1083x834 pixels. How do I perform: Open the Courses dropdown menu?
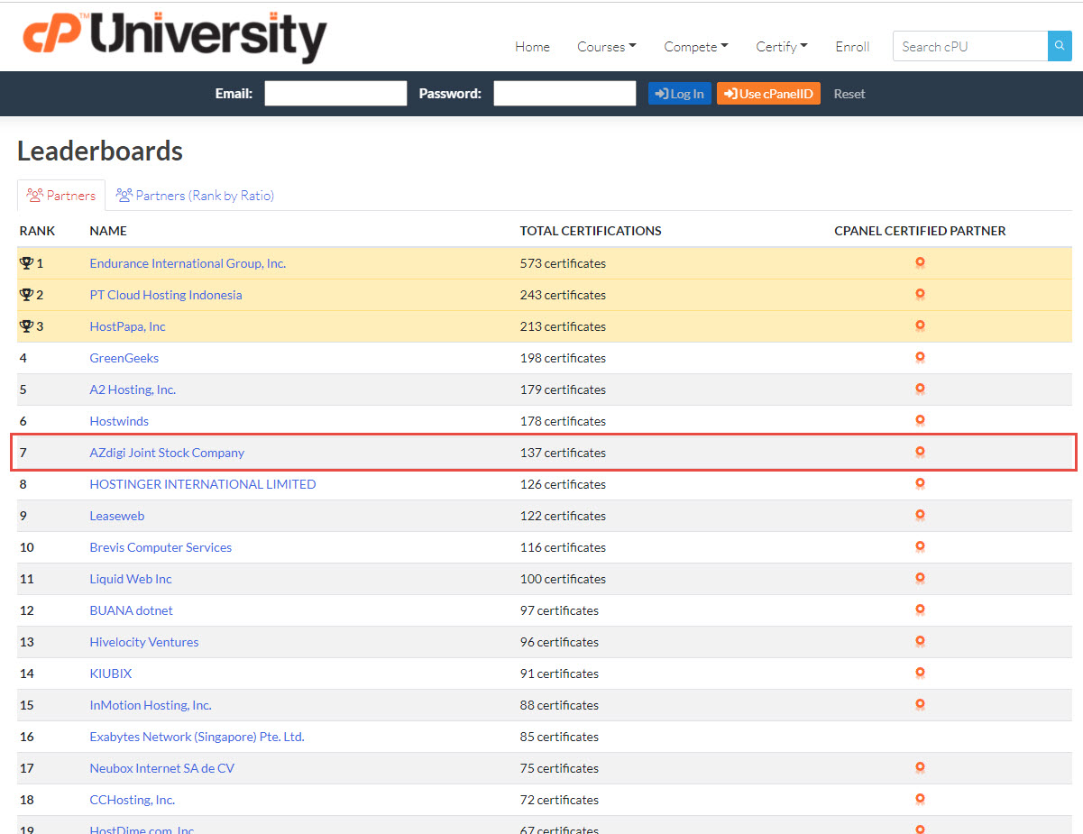[x=606, y=46]
